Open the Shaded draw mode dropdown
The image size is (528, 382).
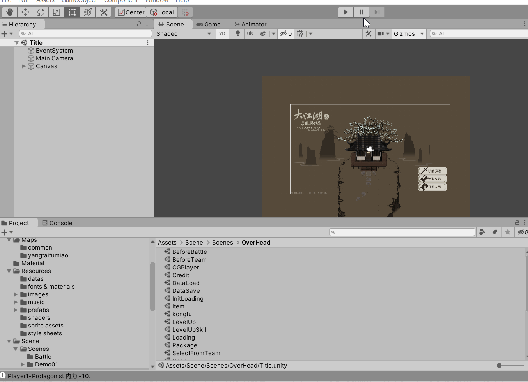184,33
